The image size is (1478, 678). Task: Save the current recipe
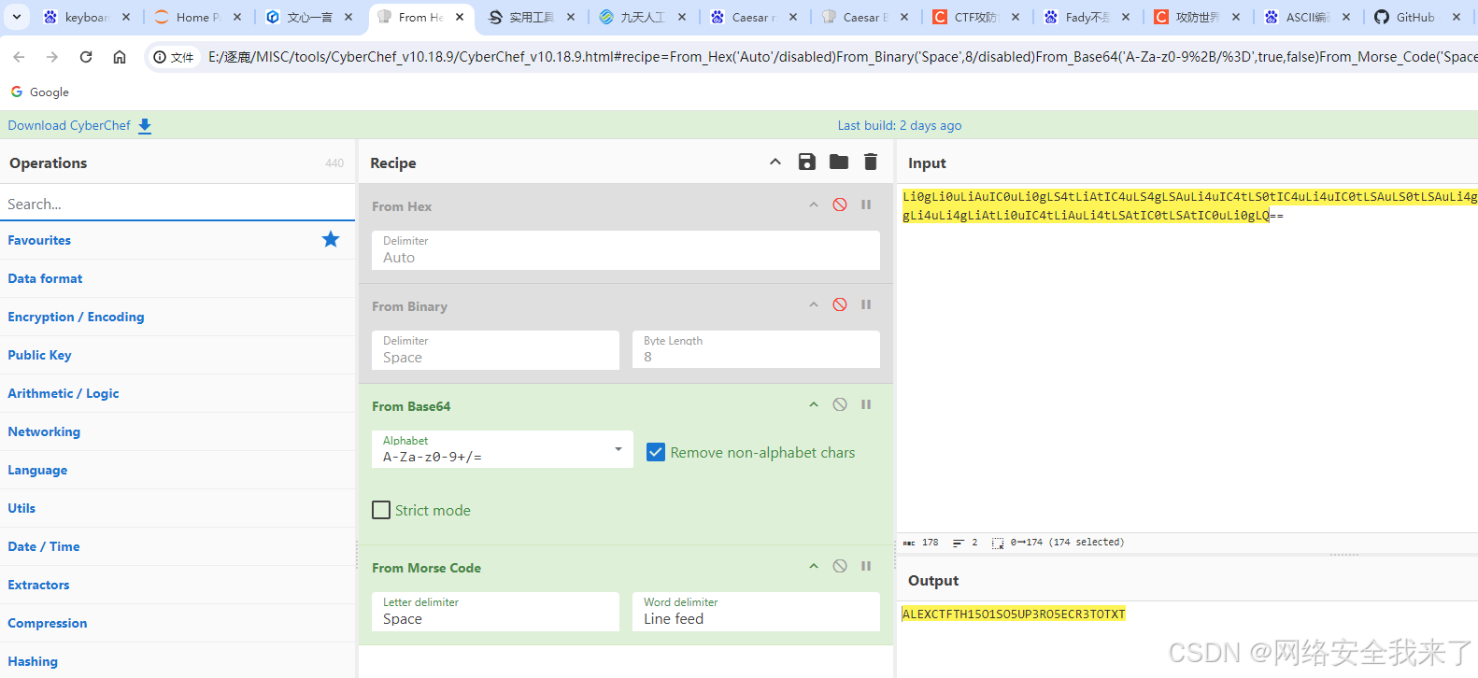[x=807, y=162]
